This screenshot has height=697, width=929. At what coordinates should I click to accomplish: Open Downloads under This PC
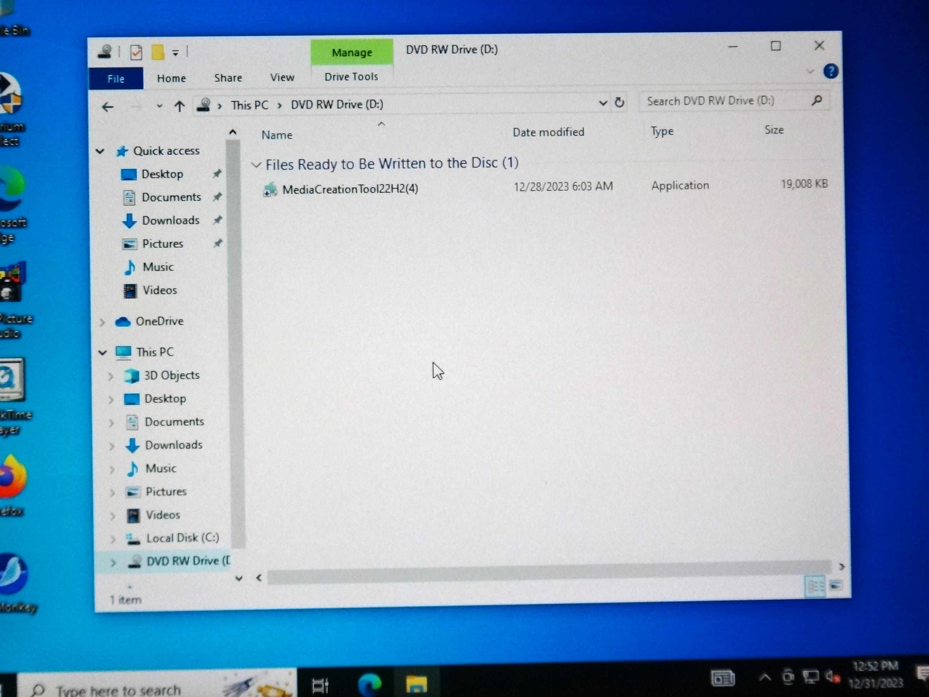pos(173,445)
